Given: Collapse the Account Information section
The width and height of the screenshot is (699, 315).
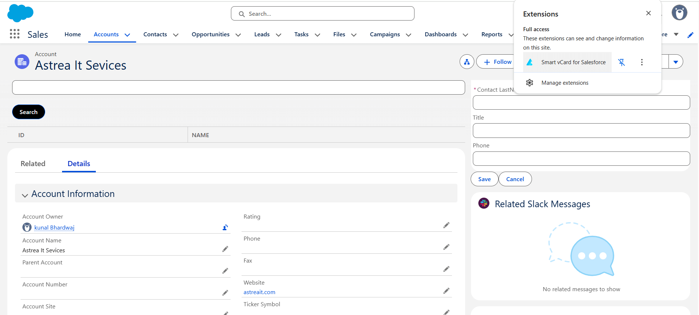Looking at the screenshot, I should coord(25,195).
